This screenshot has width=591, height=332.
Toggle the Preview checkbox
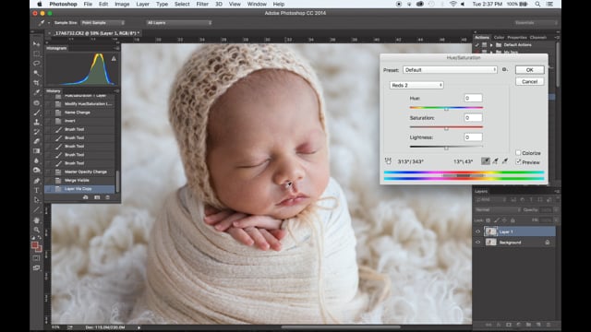tap(518, 162)
